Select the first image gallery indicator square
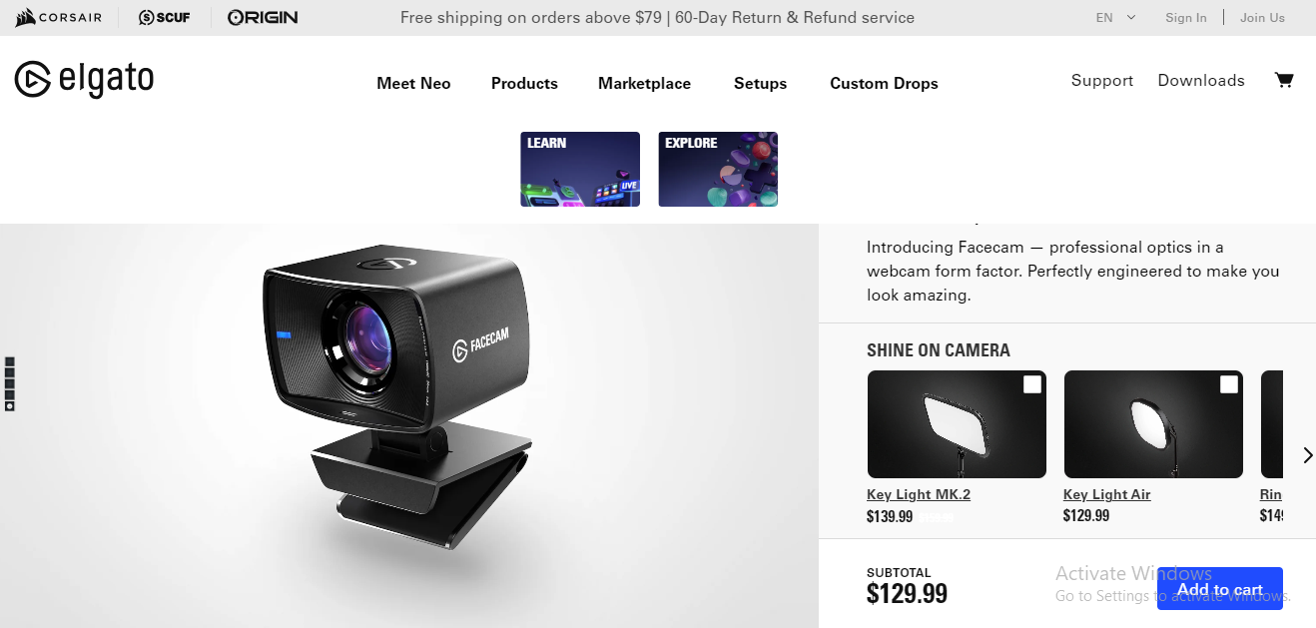This screenshot has width=1316, height=628. [10, 361]
